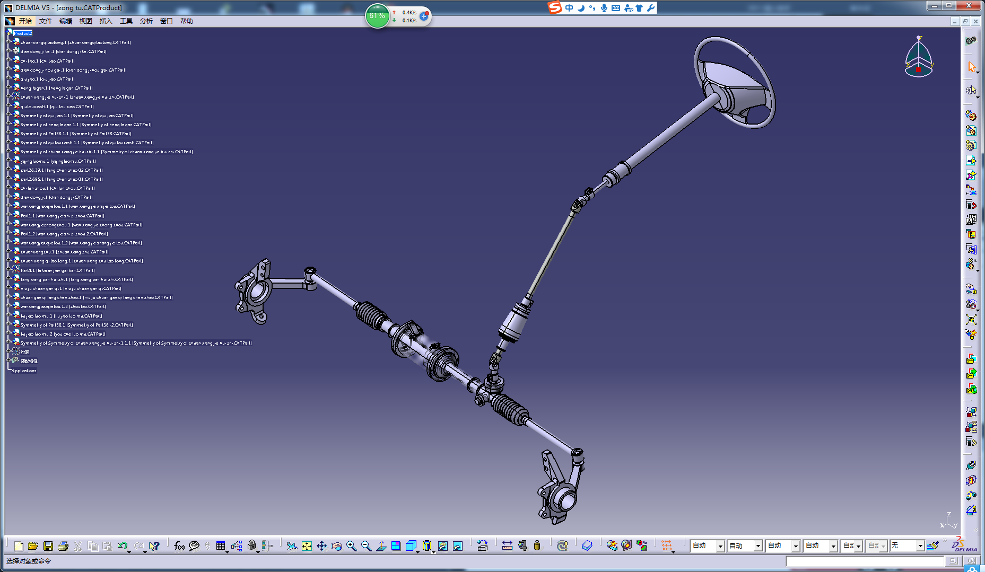Viewport: 985px width, 572px height.
Task: Click the Measure Between ruler icon
Action: click(507, 545)
